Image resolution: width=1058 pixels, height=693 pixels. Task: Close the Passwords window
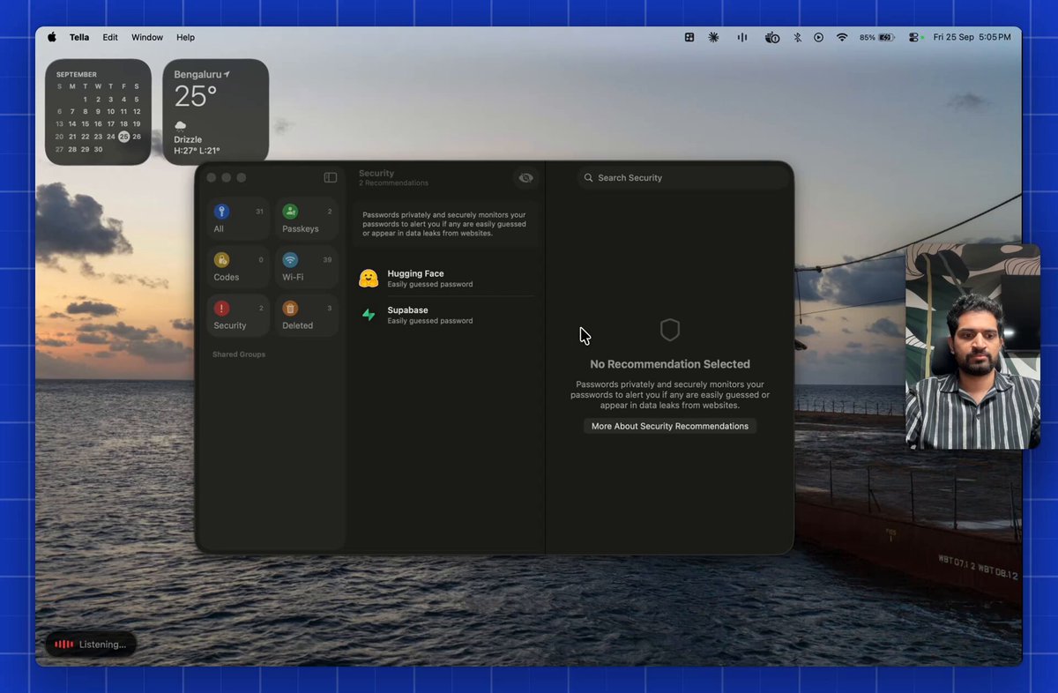click(x=212, y=177)
